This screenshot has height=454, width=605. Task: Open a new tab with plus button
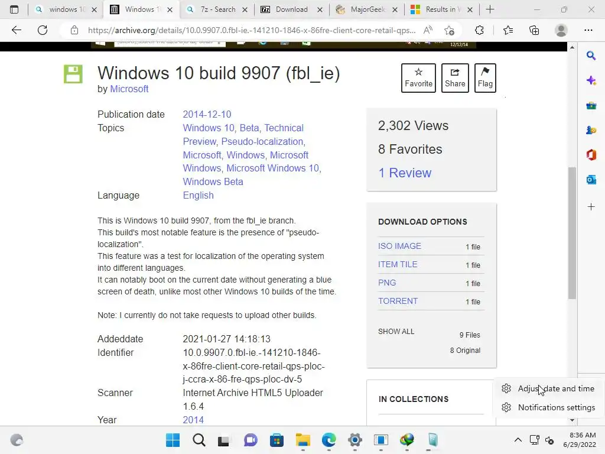(x=490, y=9)
